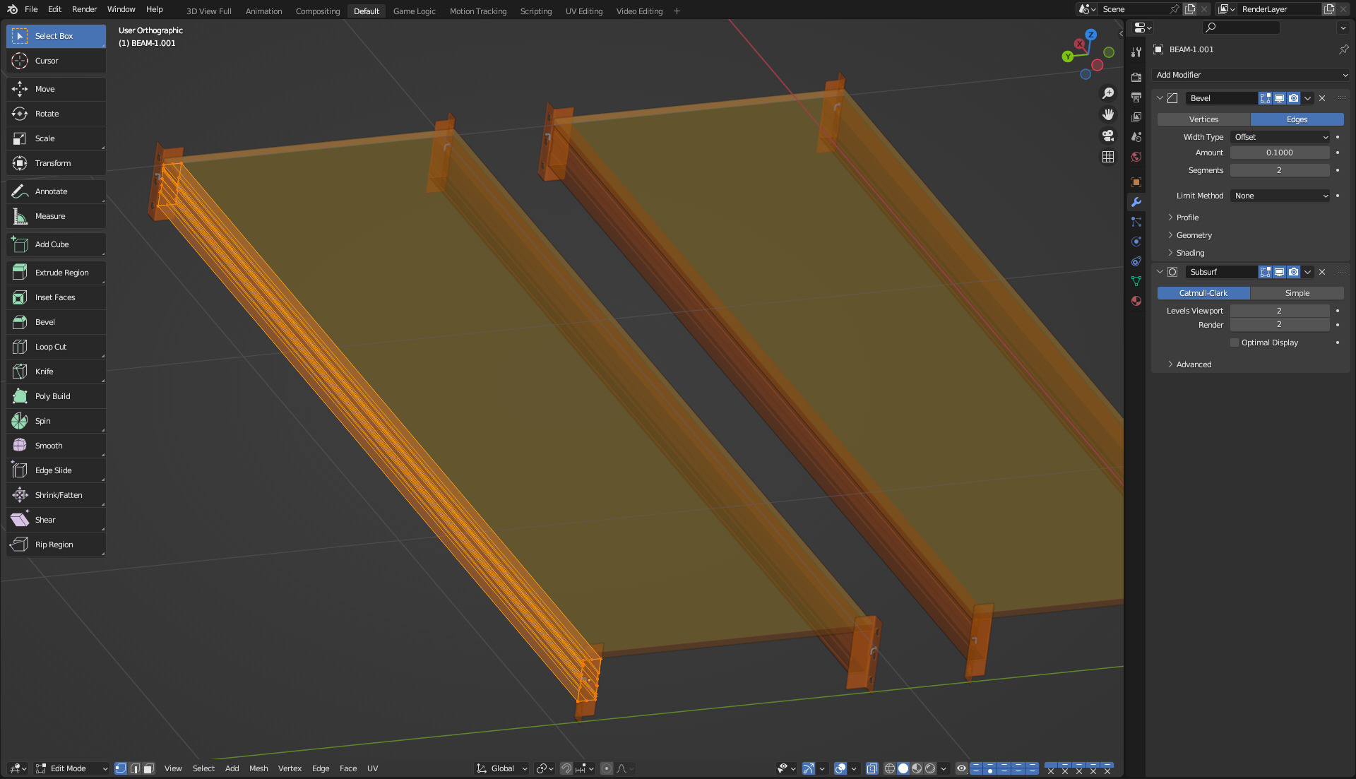Open the Limit Method dropdown

(x=1280, y=196)
